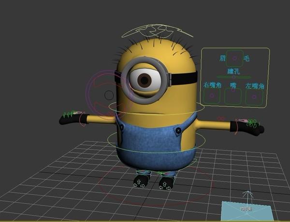Click the 毛 text label
The image size is (290, 222).
246,58
